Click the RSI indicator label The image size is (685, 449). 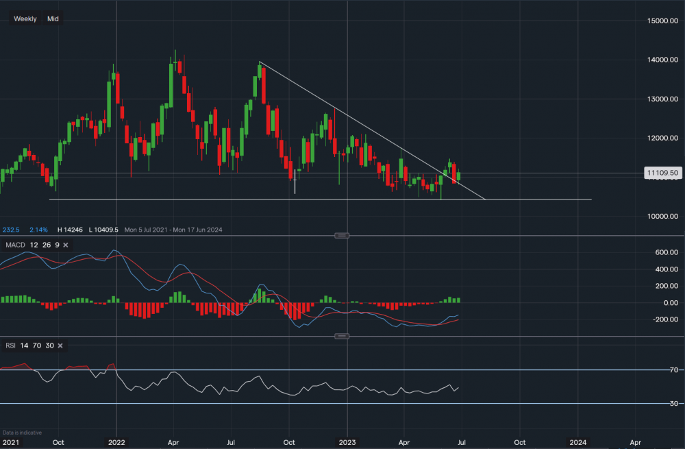click(x=10, y=345)
